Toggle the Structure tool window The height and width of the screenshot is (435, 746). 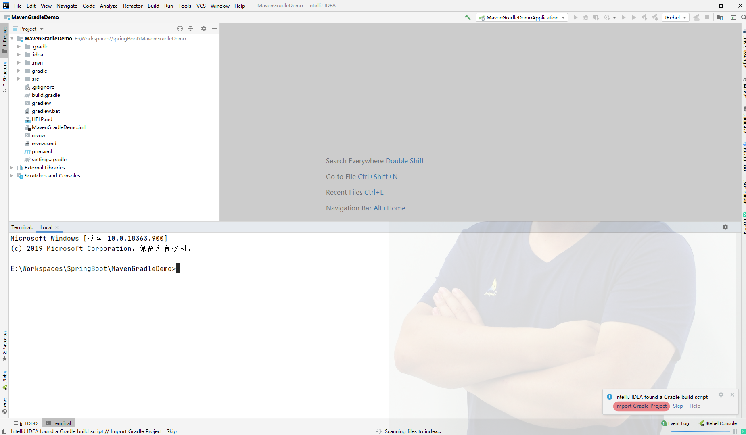pyautogui.click(x=5, y=77)
